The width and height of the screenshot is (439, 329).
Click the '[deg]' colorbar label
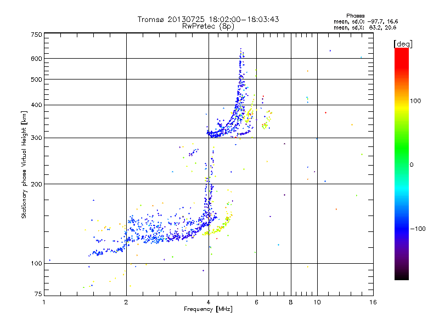[x=403, y=44]
